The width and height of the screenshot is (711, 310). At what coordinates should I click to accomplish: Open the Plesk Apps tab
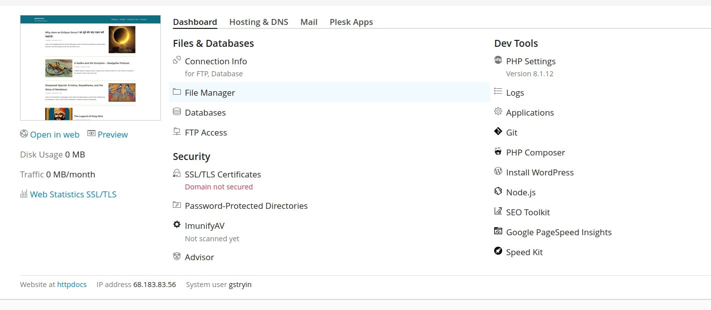pyautogui.click(x=351, y=22)
